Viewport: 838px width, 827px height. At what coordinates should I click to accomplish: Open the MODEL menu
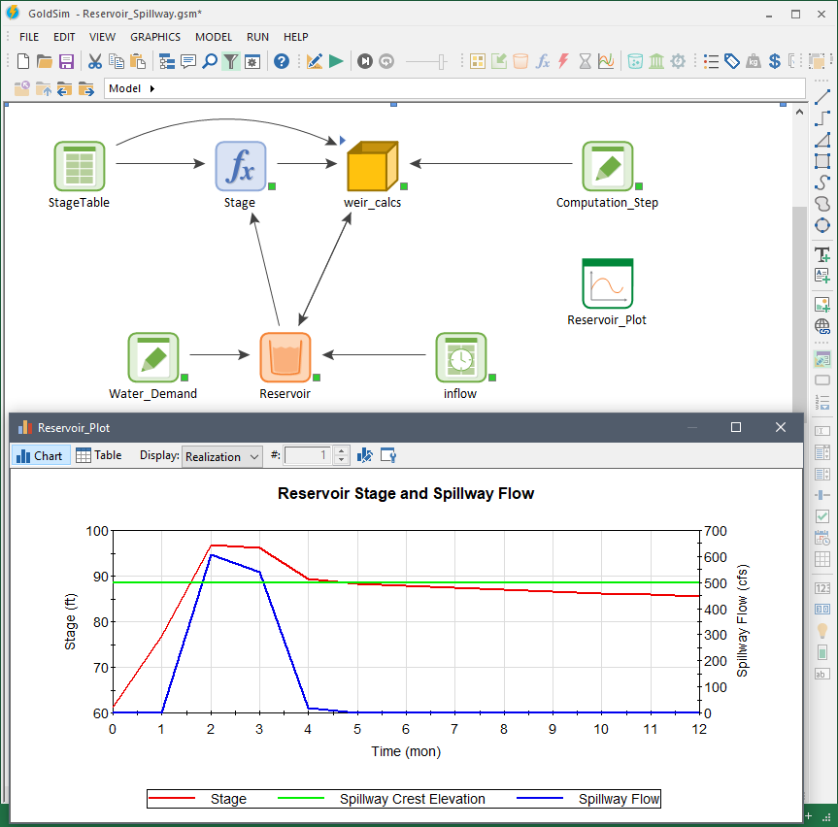[214, 37]
